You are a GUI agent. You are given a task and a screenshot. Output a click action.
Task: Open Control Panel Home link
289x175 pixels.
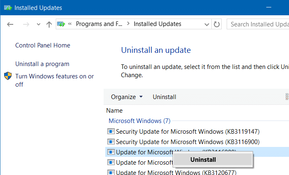pos(43,45)
